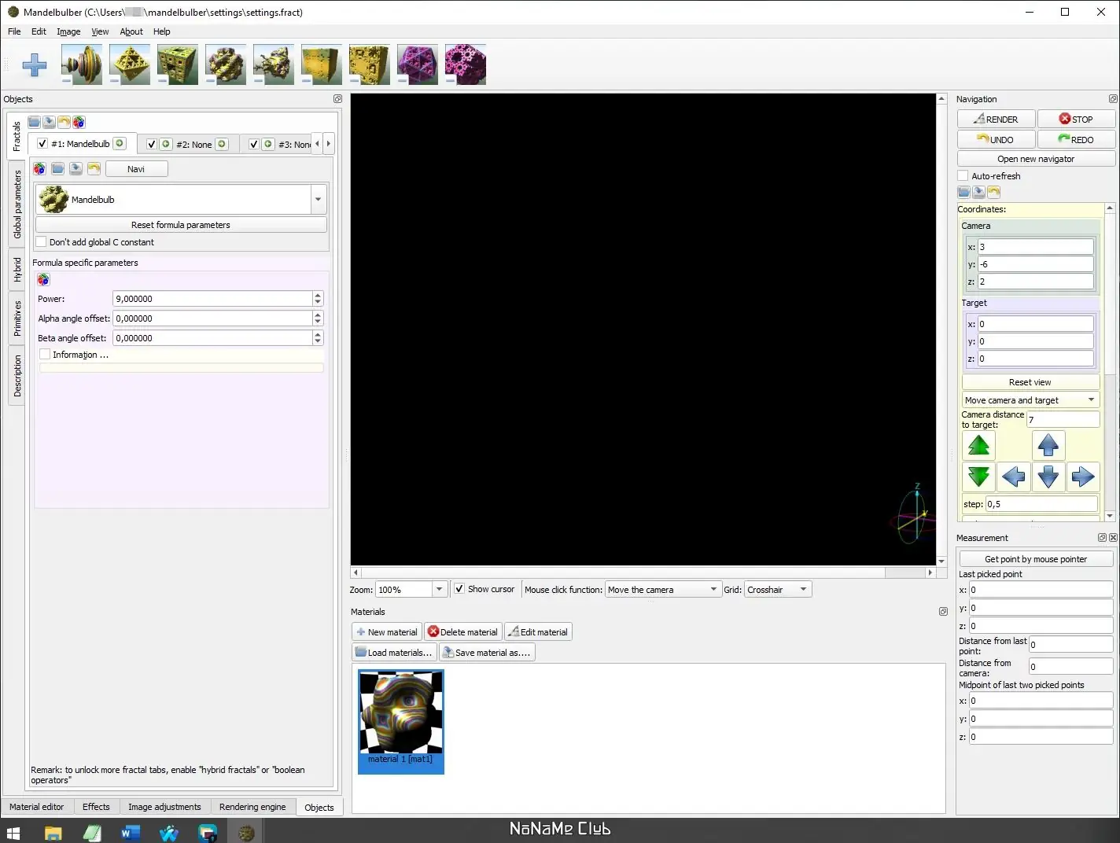Click Save material as button
The width and height of the screenshot is (1120, 843).
pyautogui.click(x=487, y=652)
